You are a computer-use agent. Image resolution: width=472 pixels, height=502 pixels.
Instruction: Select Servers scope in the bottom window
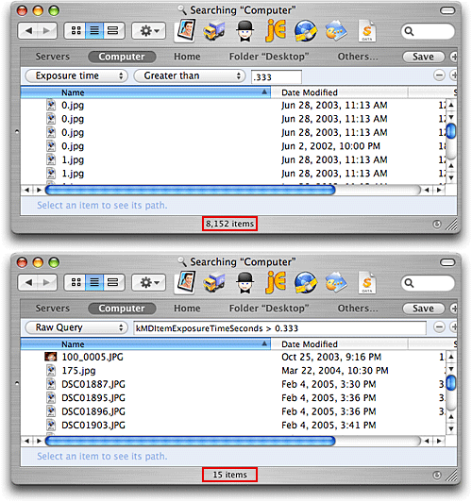[53, 309]
